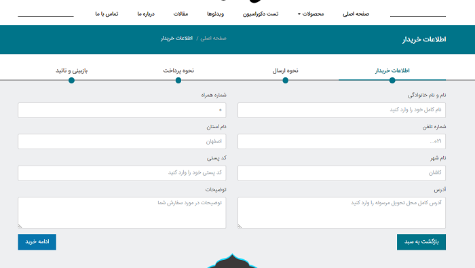
Task: Select the نحوه پرداخت step tab
Action: (178, 71)
